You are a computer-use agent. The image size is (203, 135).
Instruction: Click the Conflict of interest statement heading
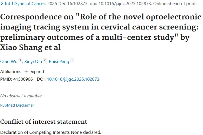coord(44,122)
